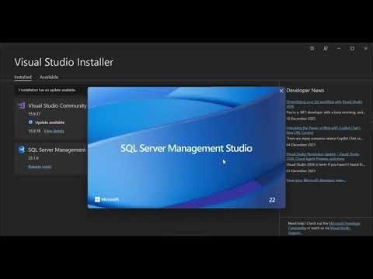This screenshot has height=279, width=373.
Task: Click the SQL Server Management Studio product icon
Action: click(22, 150)
